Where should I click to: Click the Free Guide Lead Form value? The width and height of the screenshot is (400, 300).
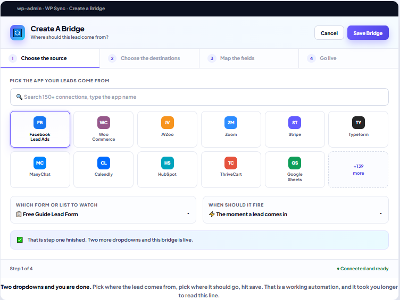(x=50, y=214)
